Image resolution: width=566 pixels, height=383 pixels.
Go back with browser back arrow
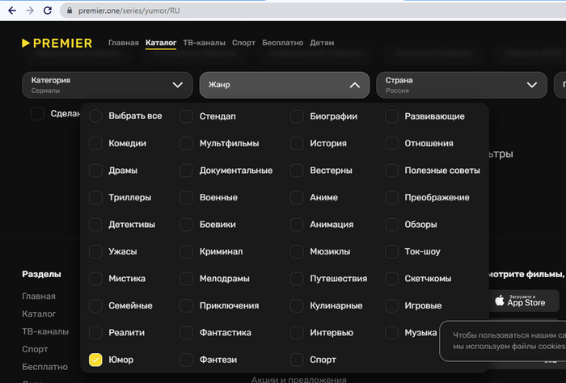tap(9, 11)
